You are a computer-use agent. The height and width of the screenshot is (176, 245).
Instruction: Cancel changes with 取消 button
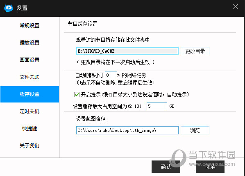210,167
